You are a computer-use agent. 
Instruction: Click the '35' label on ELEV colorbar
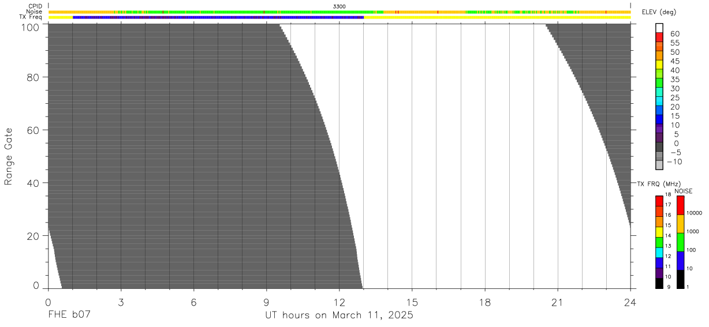coord(674,80)
